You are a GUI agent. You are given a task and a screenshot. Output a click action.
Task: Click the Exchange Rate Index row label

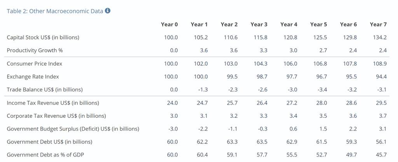[33, 77]
